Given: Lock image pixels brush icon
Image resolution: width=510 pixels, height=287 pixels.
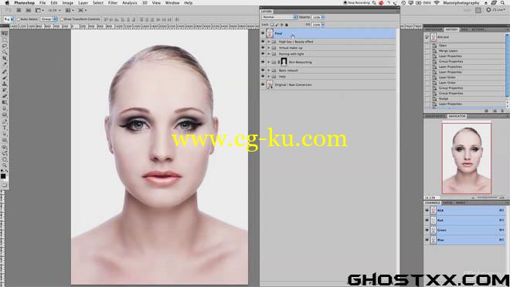Looking at the screenshot, I should [277, 25].
